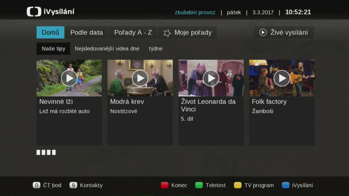349x196 pixels.
Task: Click the 9 key icon for Kontakty
Action: (x=73, y=185)
